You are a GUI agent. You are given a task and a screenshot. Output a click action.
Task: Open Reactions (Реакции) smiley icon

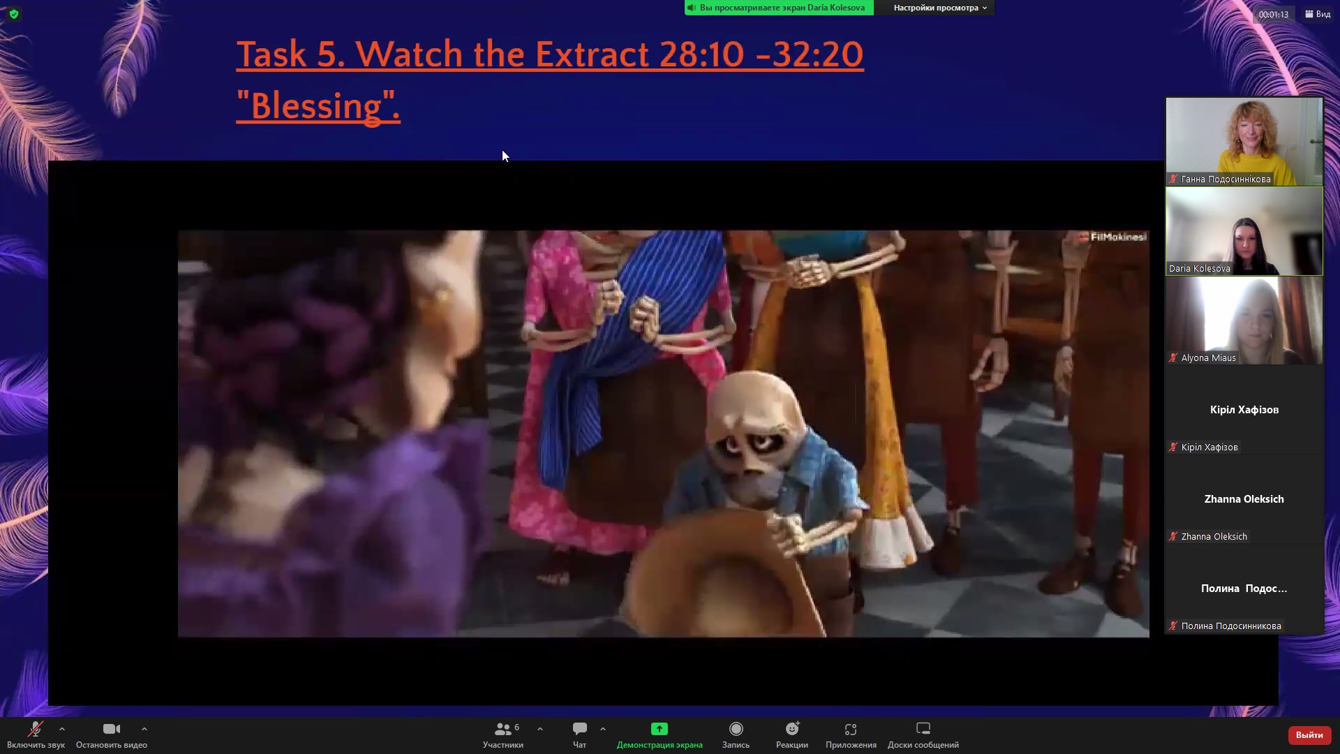pyautogui.click(x=791, y=730)
